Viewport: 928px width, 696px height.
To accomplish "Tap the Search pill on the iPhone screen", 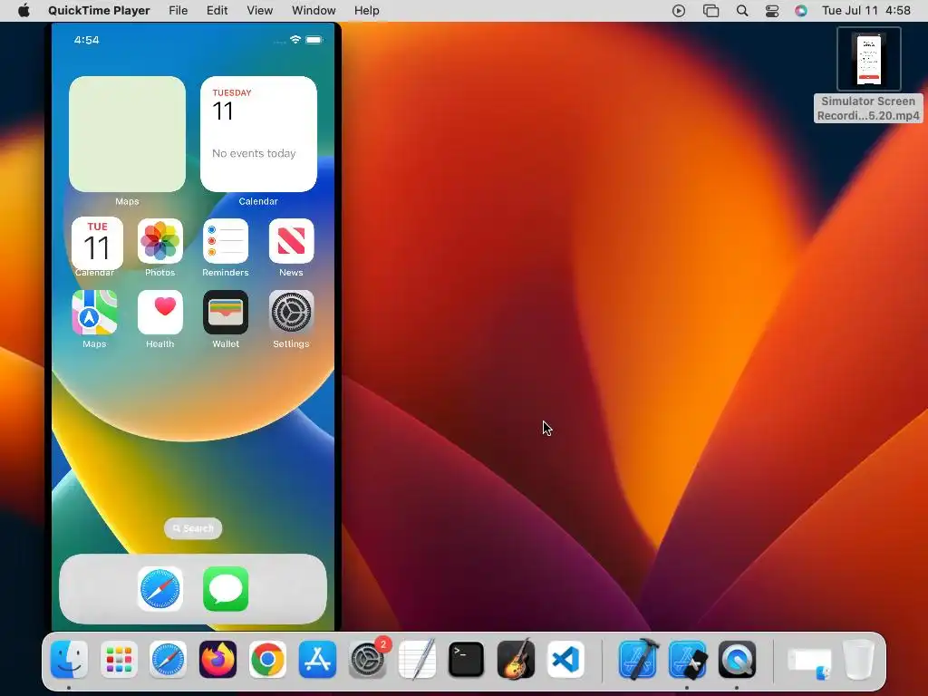I will click(x=193, y=528).
